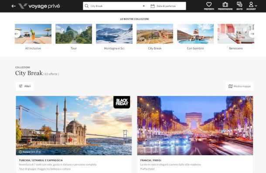Viewport: 266px width, 173px height.
Task: Click Turchia / Istanbul e Cappadocia title
Action: [41, 160]
